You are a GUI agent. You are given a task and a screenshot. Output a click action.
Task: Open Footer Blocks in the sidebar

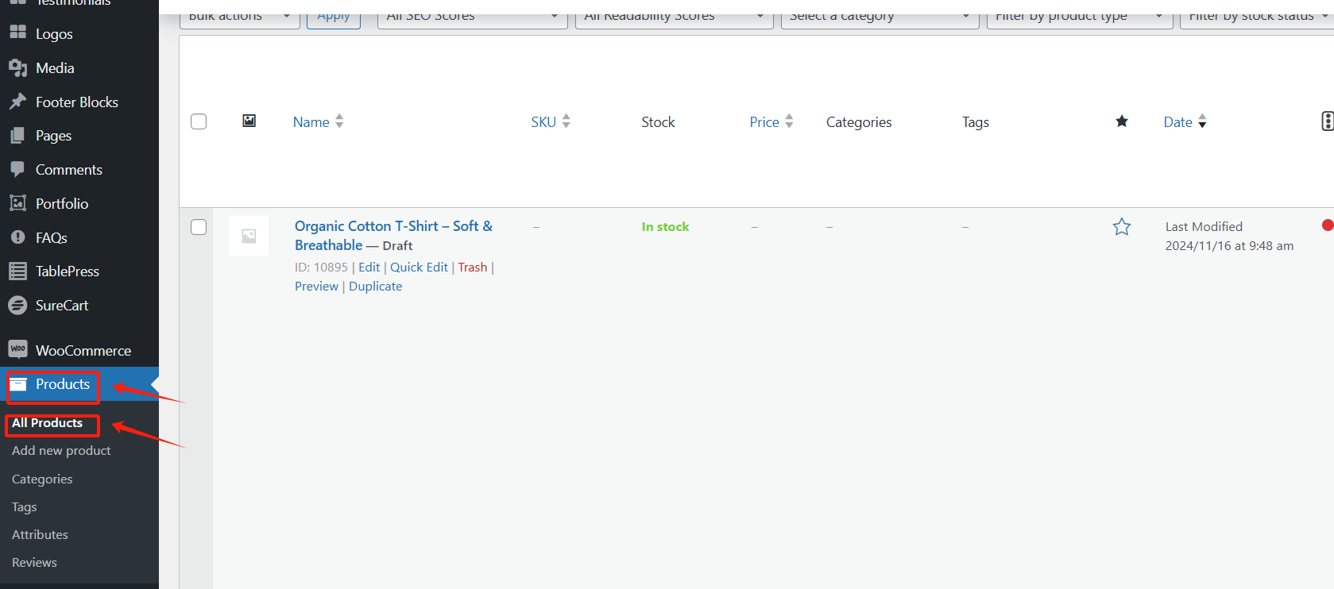(77, 102)
